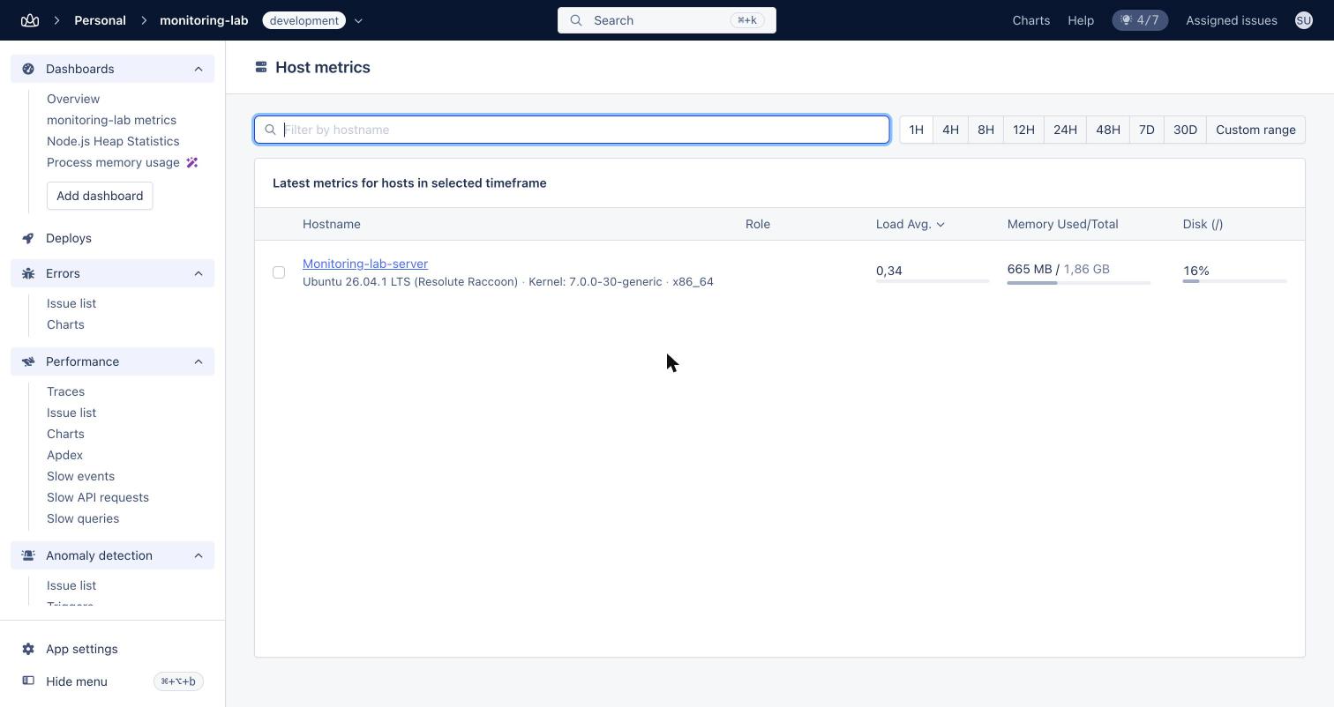
Task: Open the SU user avatar menu
Action: pos(1304,20)
